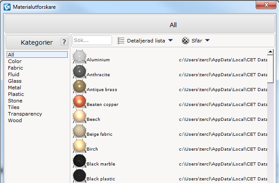The height and width of the screenshot is (183, 279).
Task: Click the file path in Aluminium row
Action: [223, 60]
